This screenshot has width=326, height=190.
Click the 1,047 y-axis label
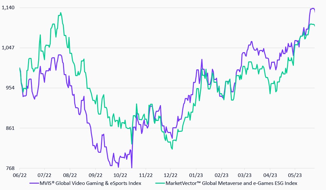(8, 48)
